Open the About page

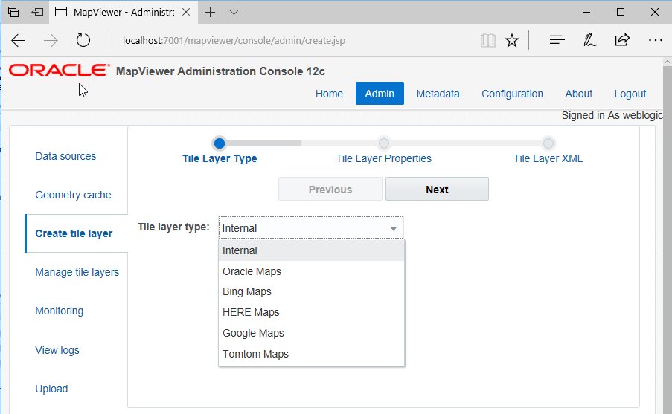click(x=578, y=94)
